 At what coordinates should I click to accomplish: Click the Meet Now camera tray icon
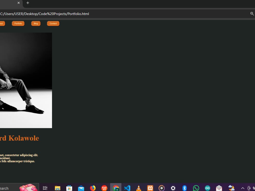point(249,188)
